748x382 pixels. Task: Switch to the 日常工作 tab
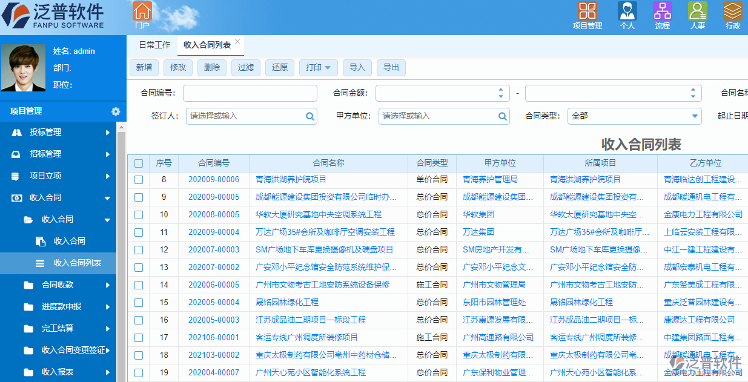153,44
